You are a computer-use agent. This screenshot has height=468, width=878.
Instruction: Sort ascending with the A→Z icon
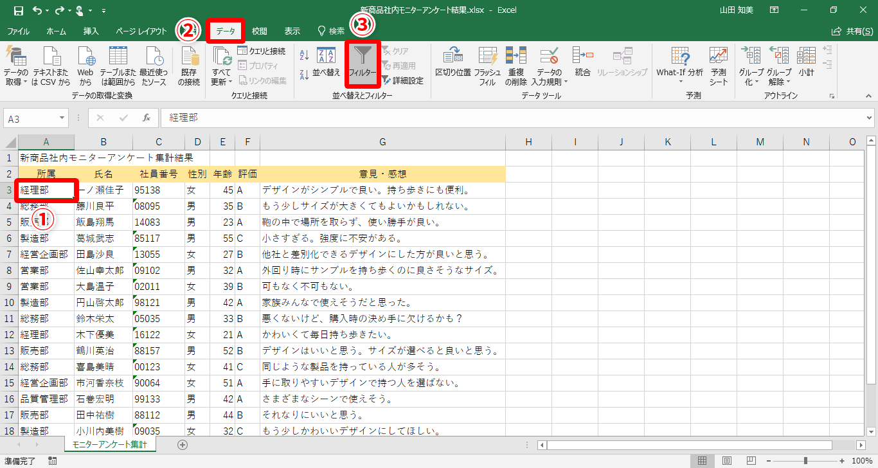pyautogui.click(x=305, y=56)
